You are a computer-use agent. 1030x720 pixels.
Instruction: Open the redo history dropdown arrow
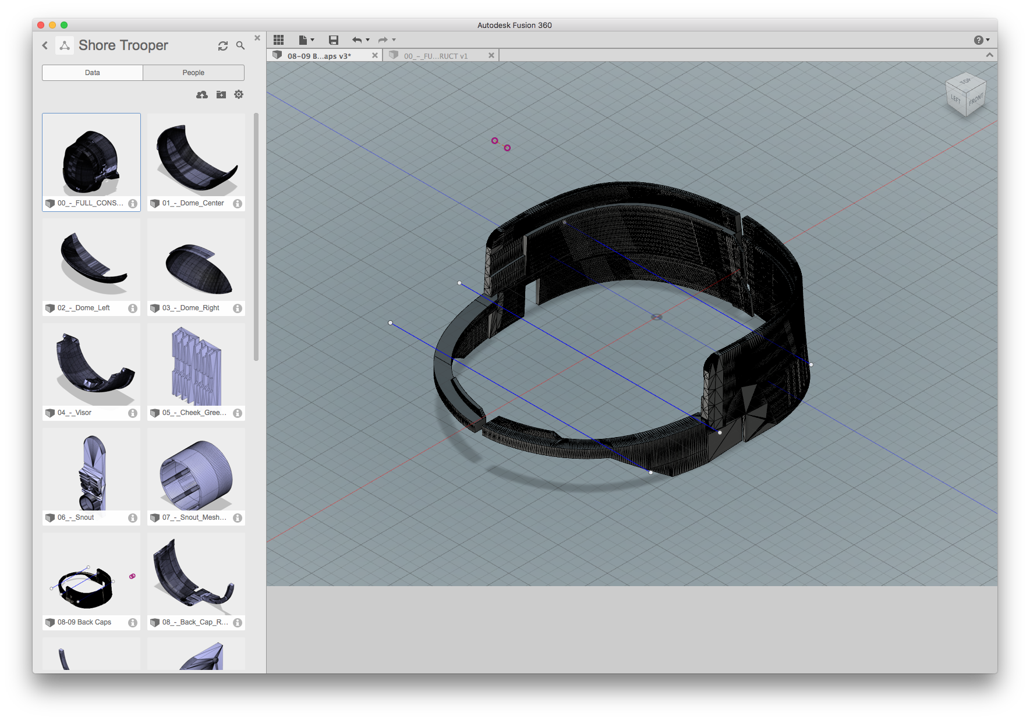tap(394, 40)
